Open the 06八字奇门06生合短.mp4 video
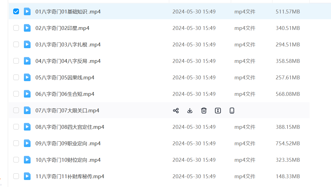 65,94
